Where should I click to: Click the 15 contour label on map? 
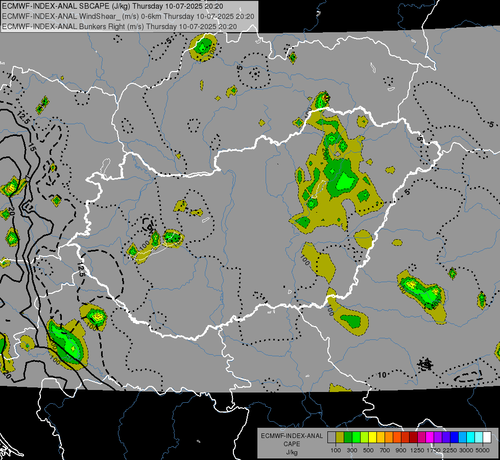[x=32, y=147]
